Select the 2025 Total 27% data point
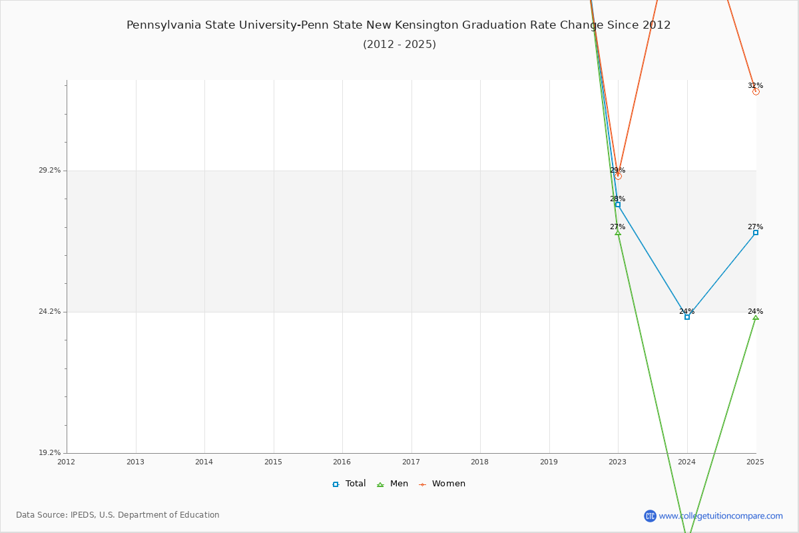Viewport: 799px width, 533px height. click(x=756, y=233)
